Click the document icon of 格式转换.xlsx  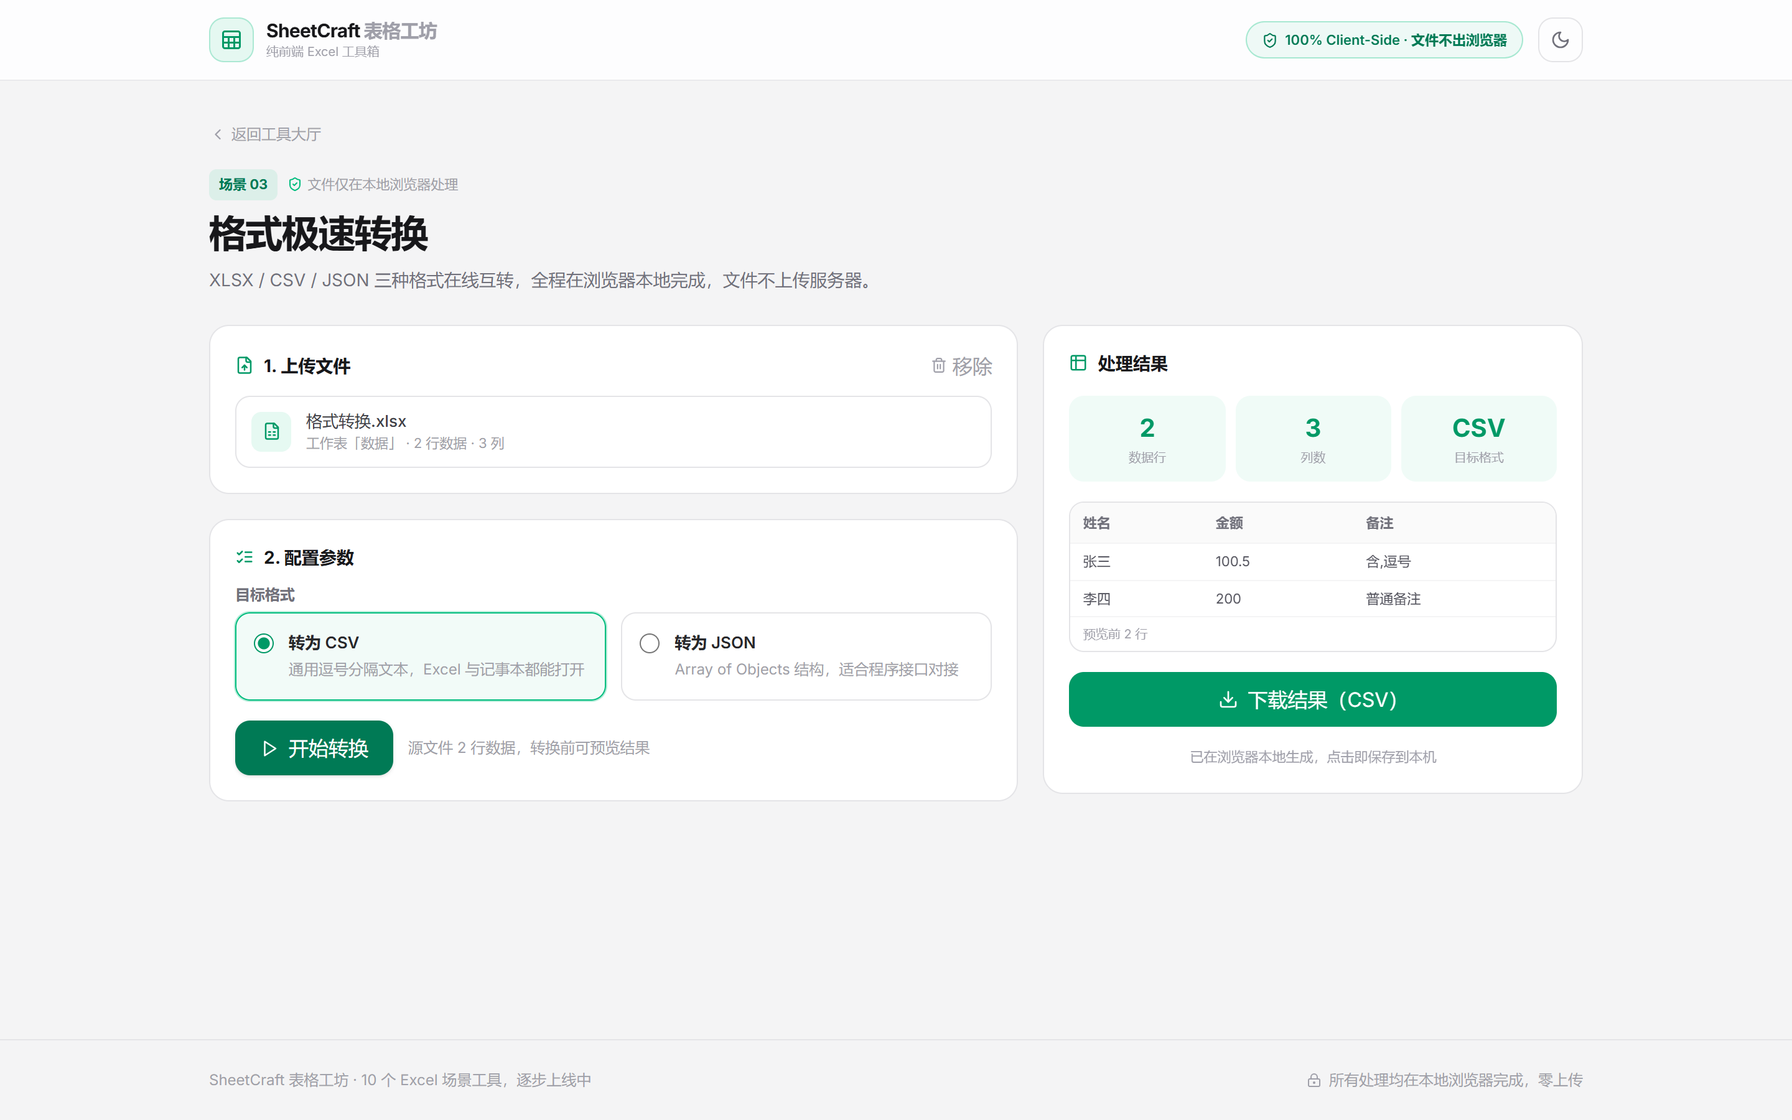point(272,431)
